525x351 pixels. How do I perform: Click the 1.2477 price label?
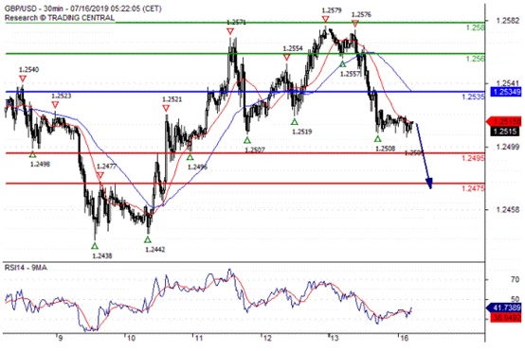pos(106,167)
